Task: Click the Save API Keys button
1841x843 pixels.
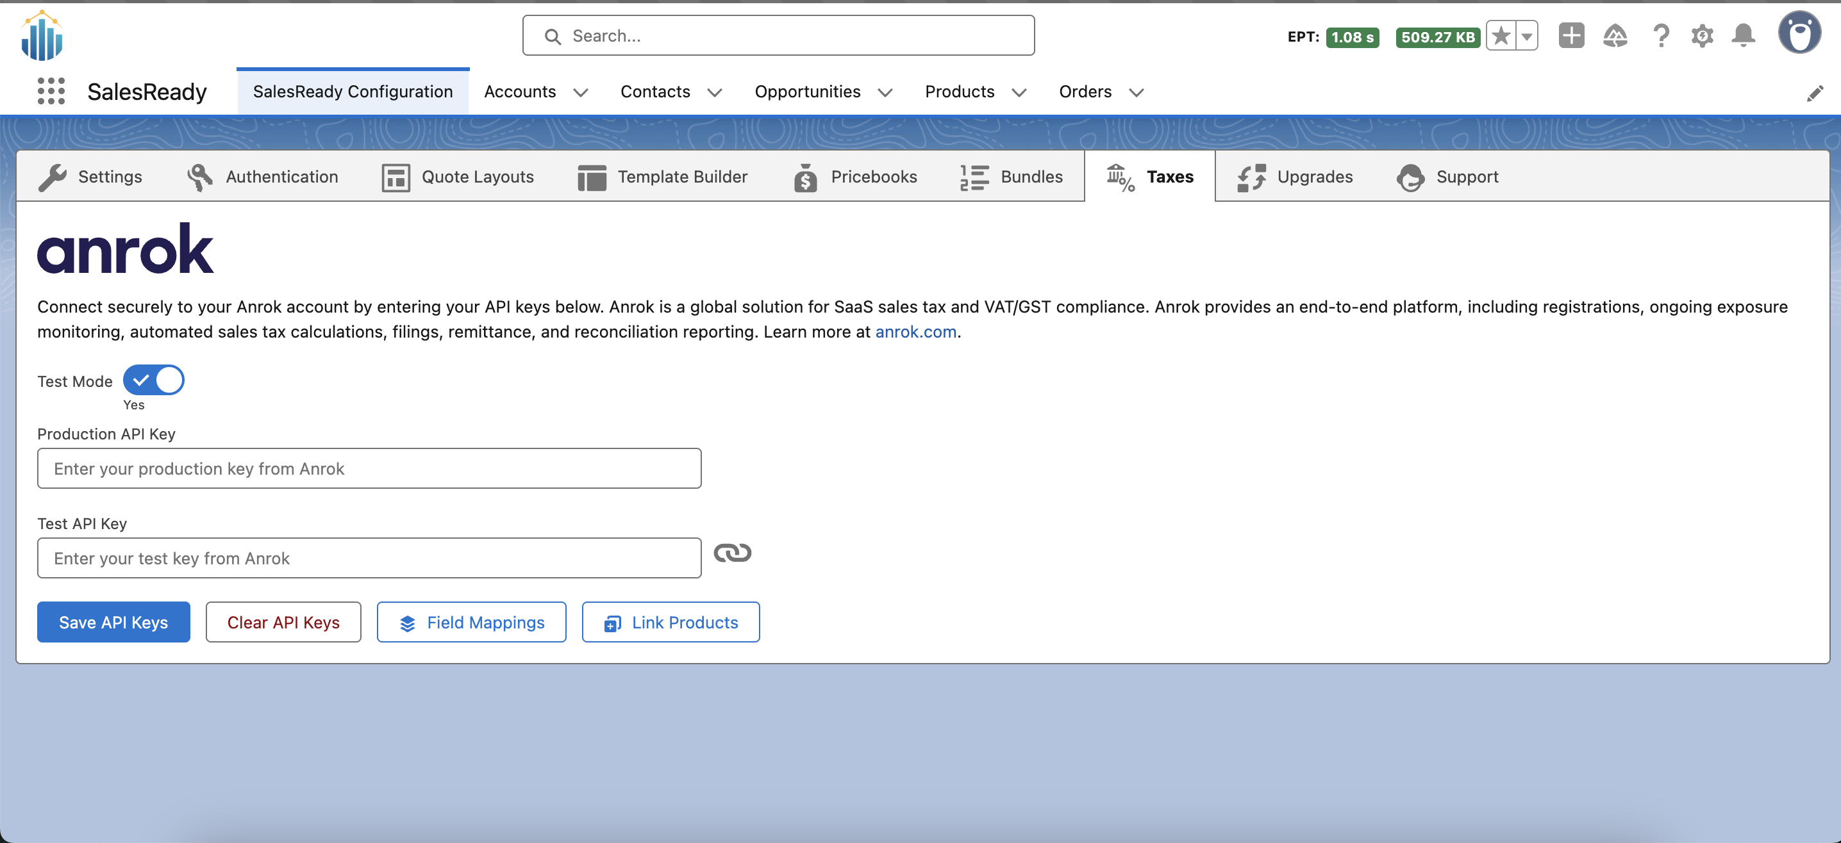Action: point(113,622)
